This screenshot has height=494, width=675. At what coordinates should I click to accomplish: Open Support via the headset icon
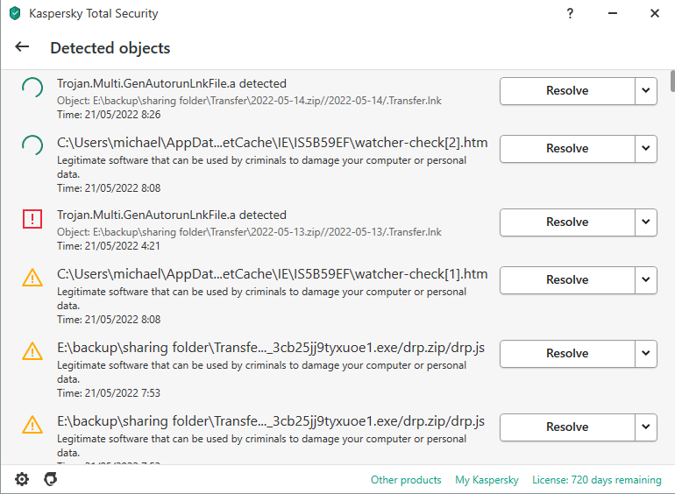51,479
